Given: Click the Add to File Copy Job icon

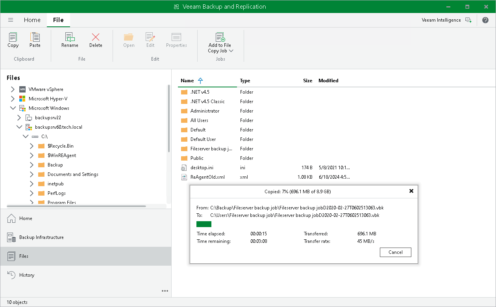Looking at the screenshot, I should click(220, 37).
